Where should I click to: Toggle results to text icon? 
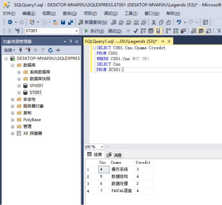pos(193,31)
